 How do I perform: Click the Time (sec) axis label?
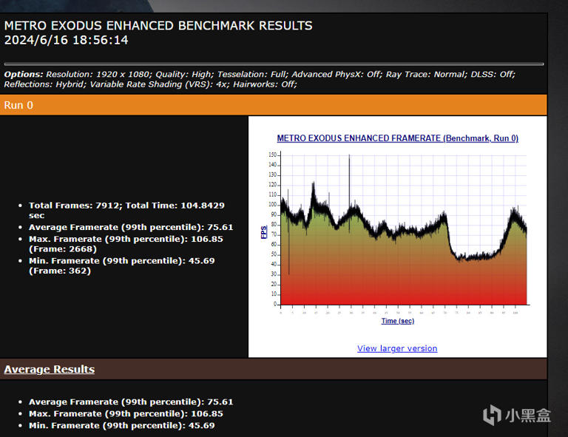tap(397, 321)
